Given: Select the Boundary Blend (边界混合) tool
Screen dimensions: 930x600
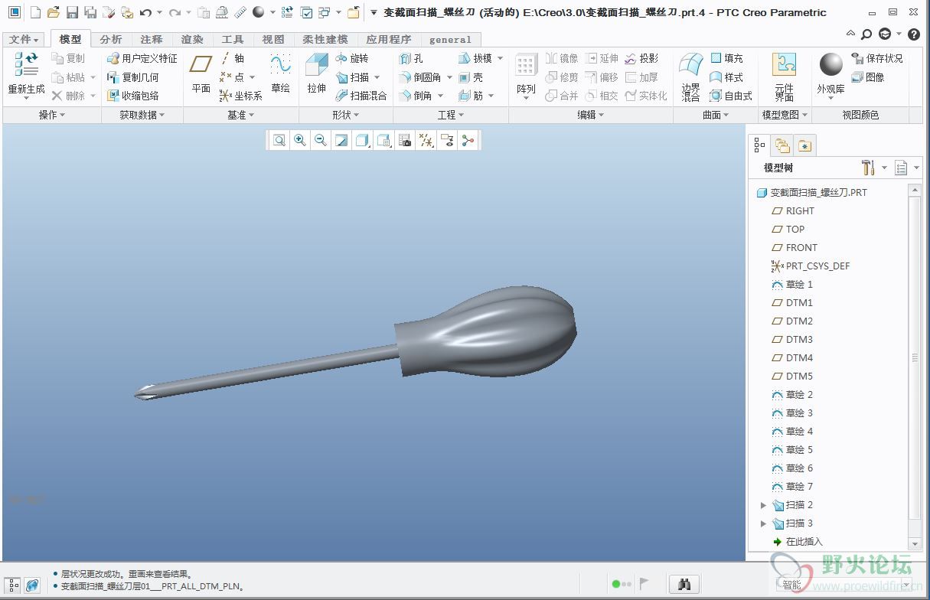Looking at the screenshot, I should pyautogui.click(x=691, y=77).
